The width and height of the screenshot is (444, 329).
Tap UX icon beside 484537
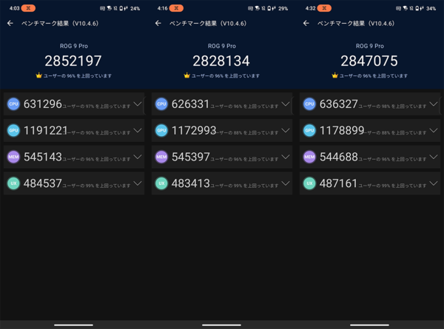tap(13, 183)
